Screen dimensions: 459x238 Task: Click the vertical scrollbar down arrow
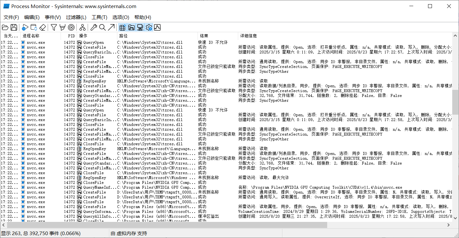(455, 219)
